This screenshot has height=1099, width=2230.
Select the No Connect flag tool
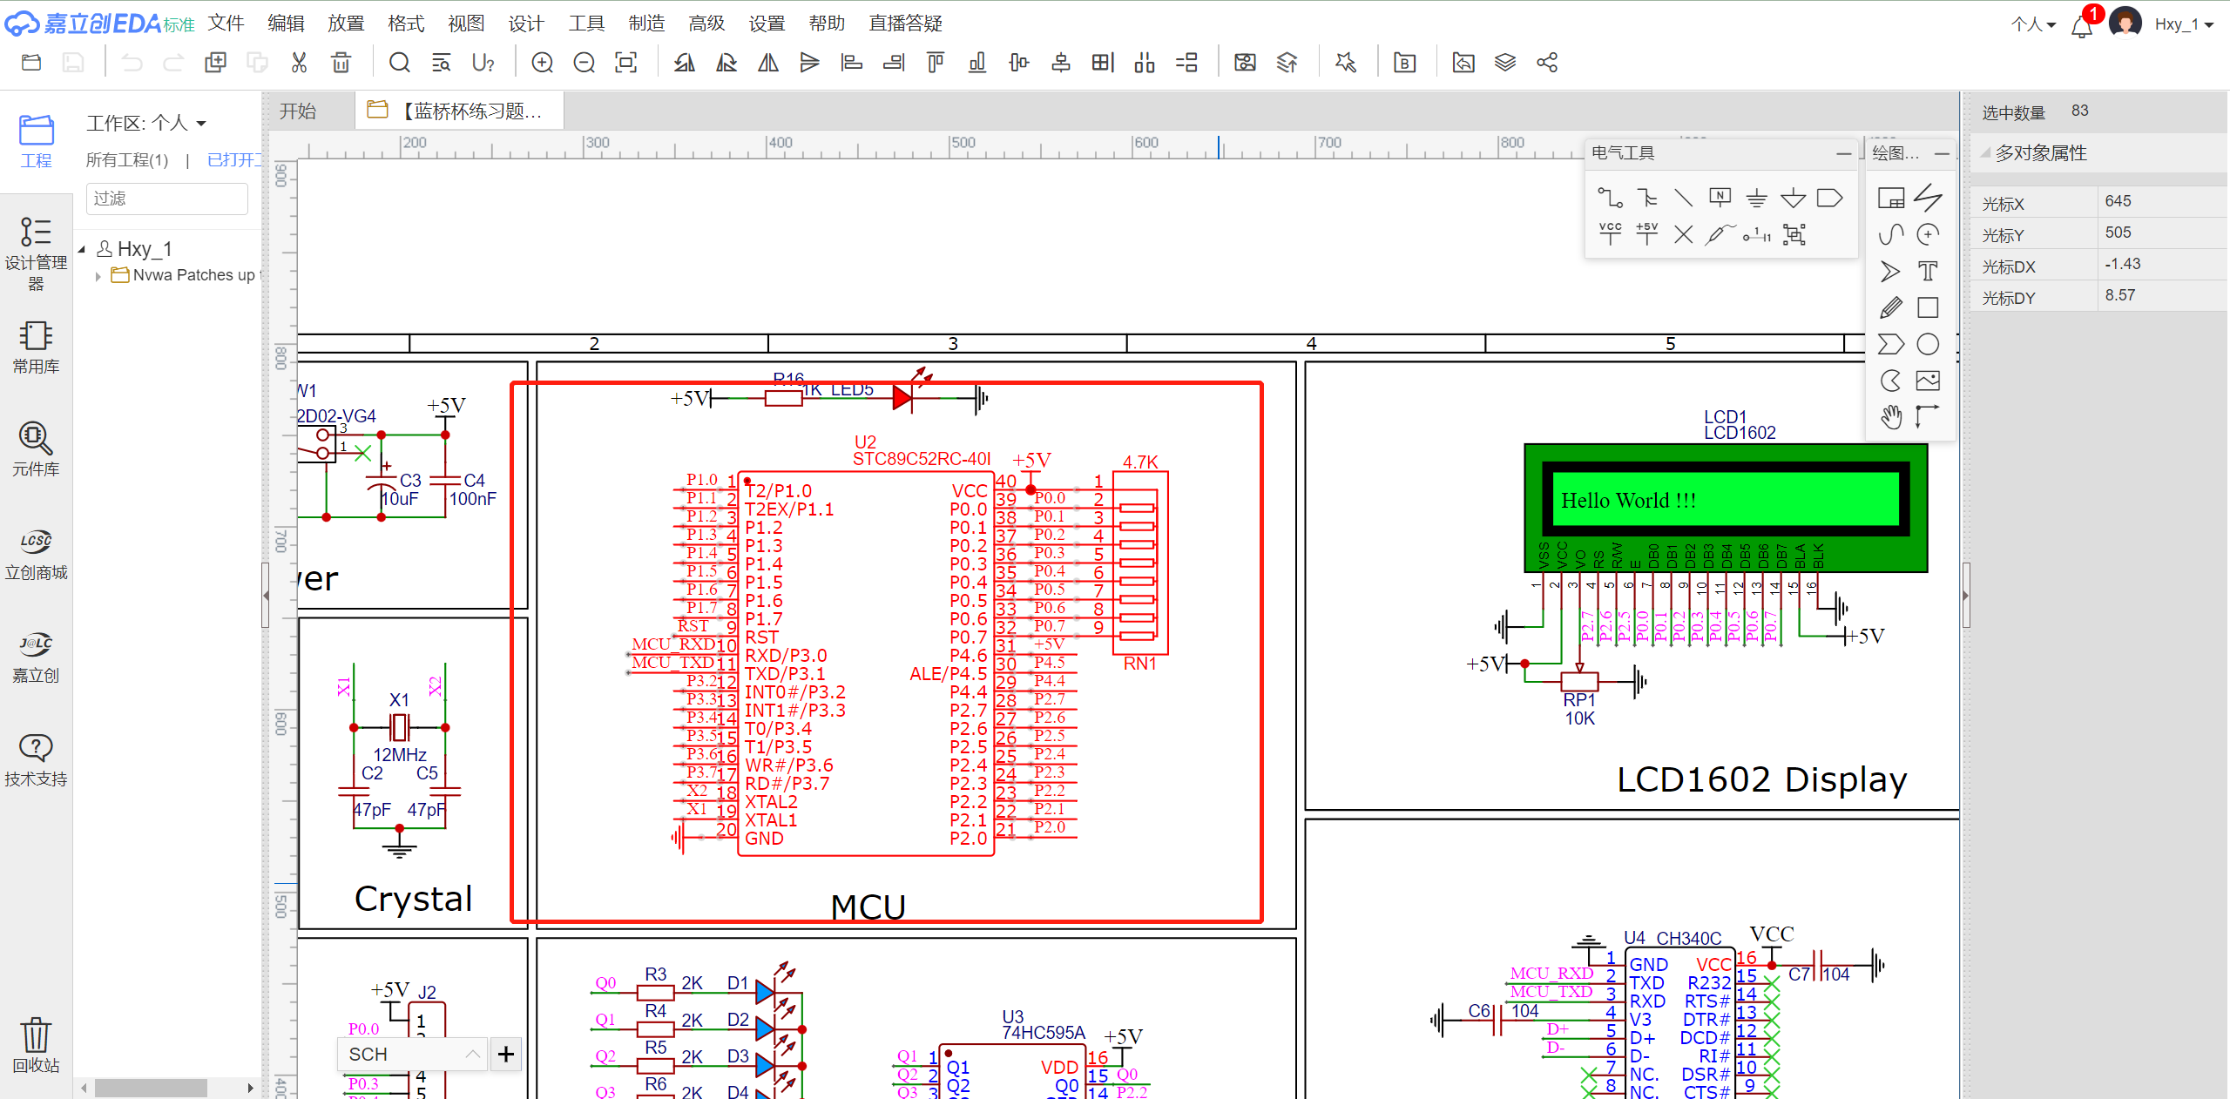click(x=1683, y=234)
